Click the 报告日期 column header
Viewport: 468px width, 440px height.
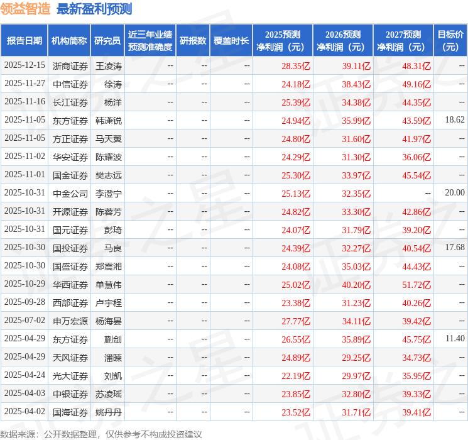(24, 41)
